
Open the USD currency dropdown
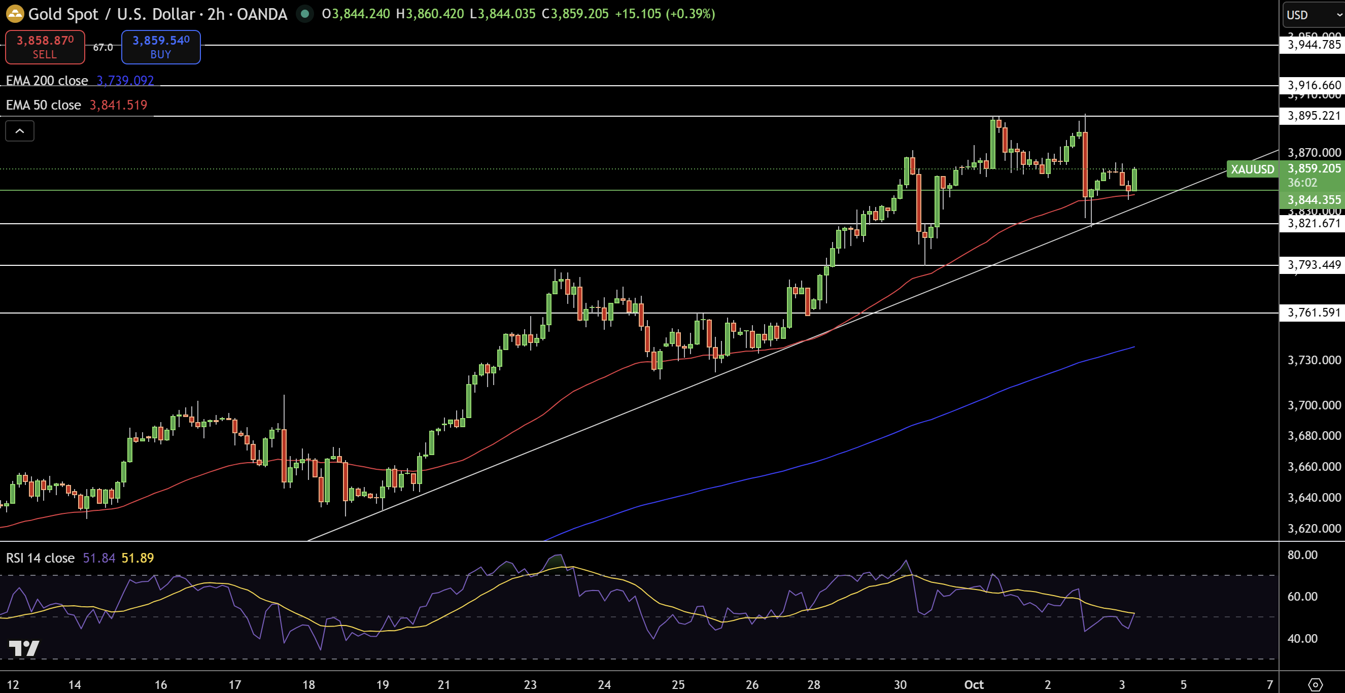pos(1313,15)
